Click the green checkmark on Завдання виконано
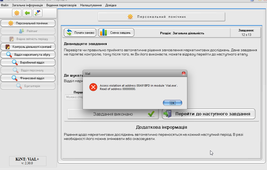The height and width of the screenshot is (170, 267). click(151, 114)
